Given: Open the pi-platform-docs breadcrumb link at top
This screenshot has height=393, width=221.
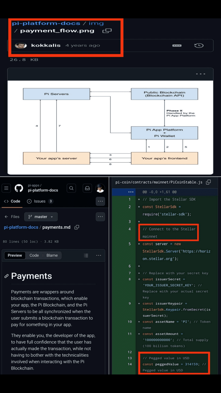Looking at the screenshot, I should click(x=46, y=23).
